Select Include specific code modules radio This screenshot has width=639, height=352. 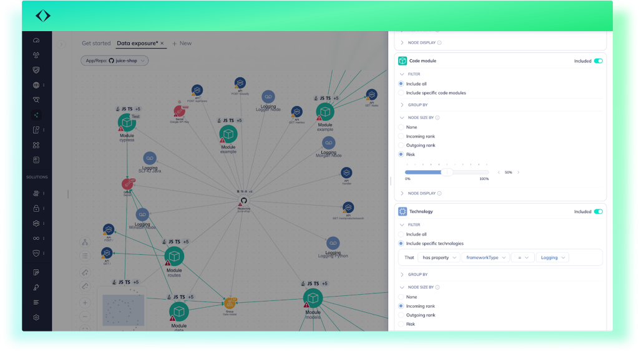(401, 93)
